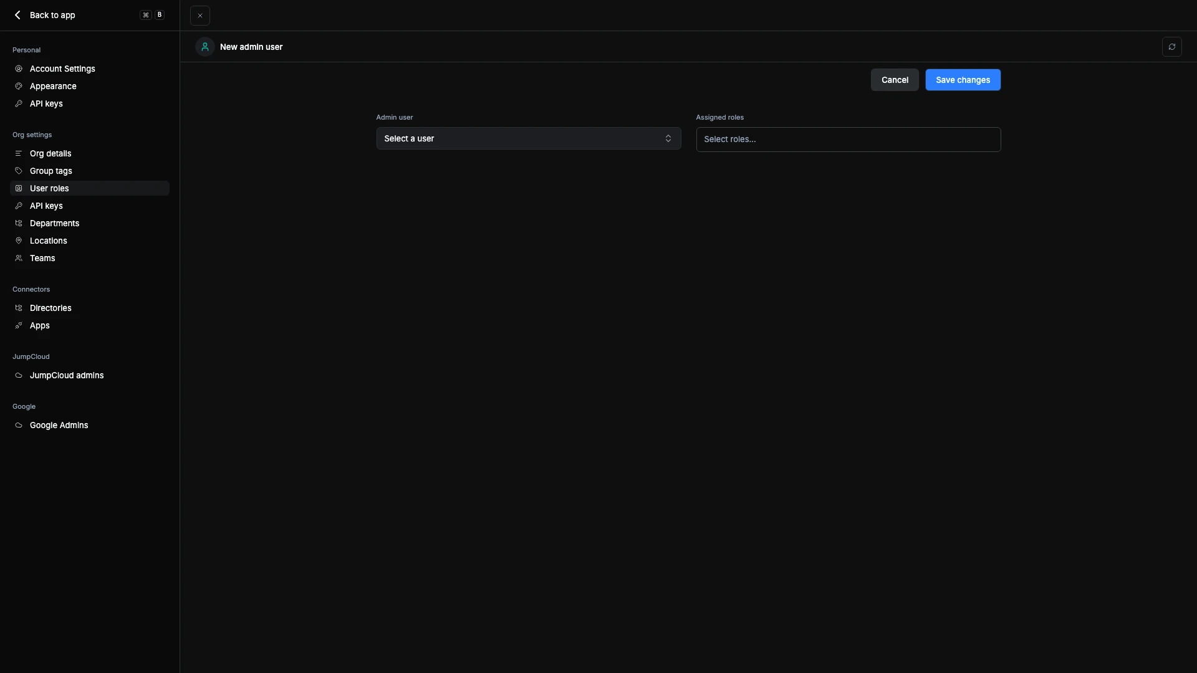This screenshot has width=1197, height=673.
Task: Click the X close panel icon
Action: pyautogui.click(x=199, y=16)
